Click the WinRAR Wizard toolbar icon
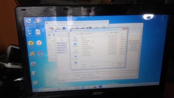 (89, 27)
